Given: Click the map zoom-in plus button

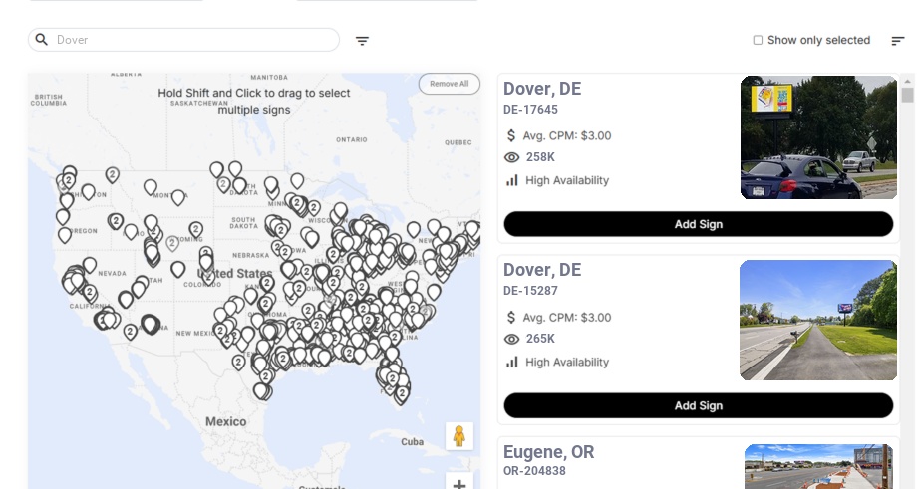Looking at the screenshot, I should pos(459,483).
